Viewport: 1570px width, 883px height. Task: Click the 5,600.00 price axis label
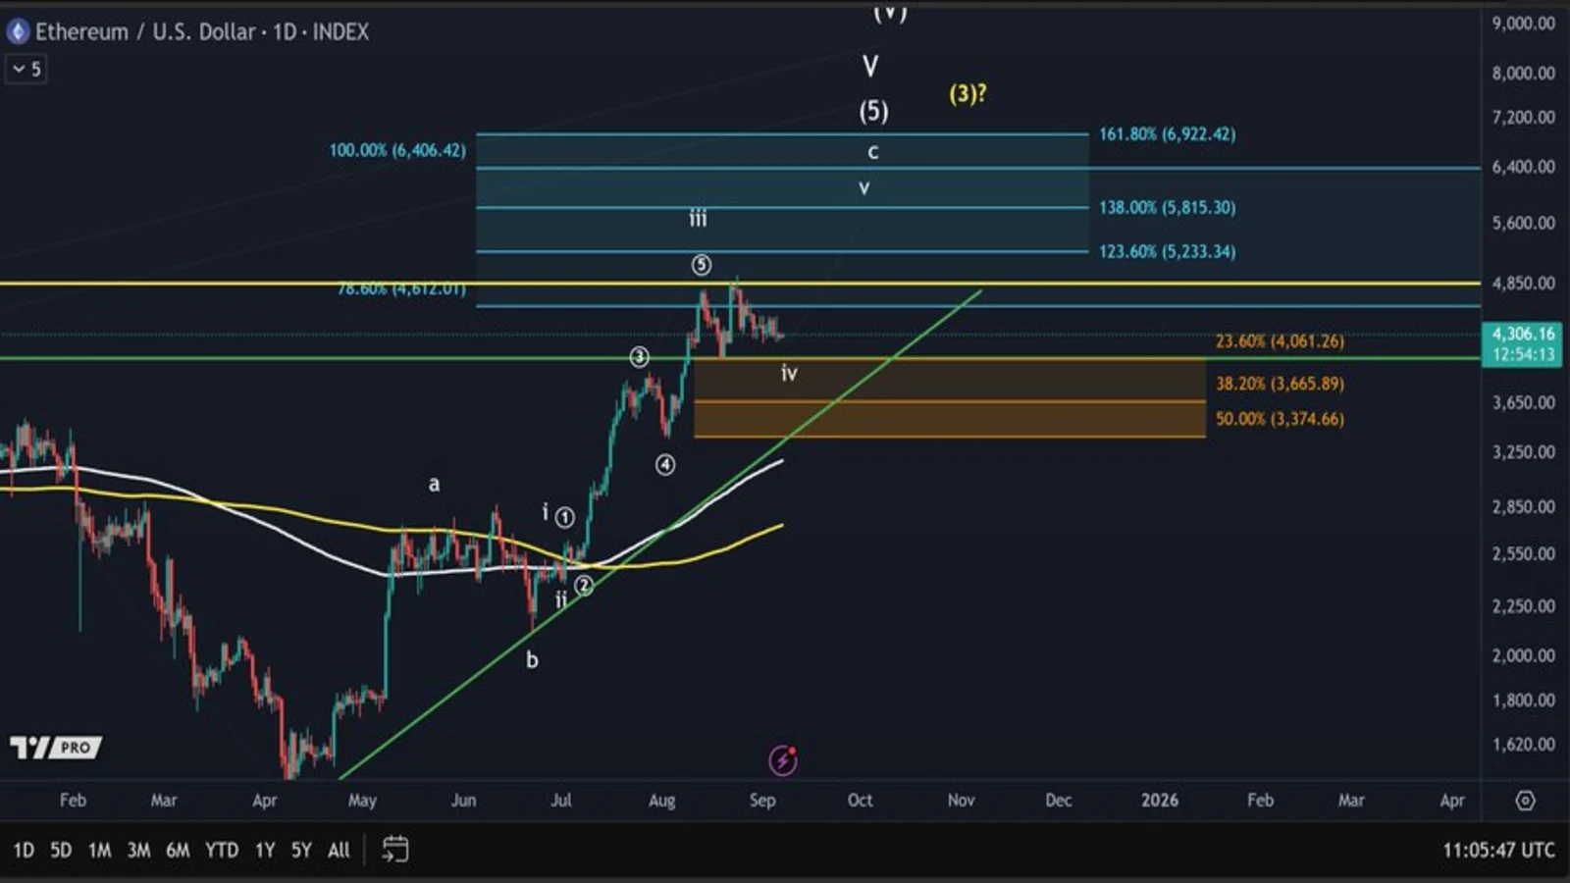point(1523,223)
